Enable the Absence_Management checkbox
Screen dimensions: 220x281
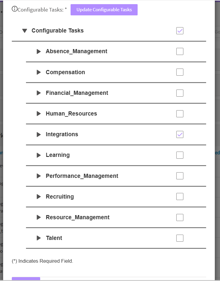(180, 51)
